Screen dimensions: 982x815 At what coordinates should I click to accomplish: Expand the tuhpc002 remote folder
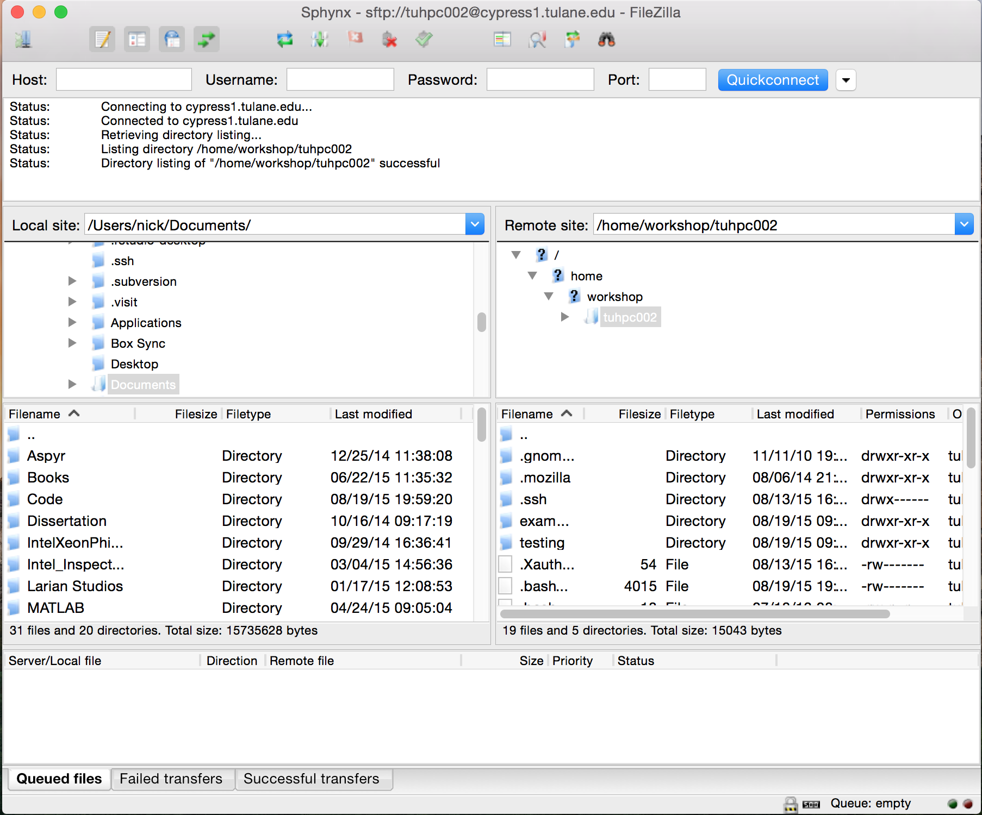pyautogui.click(x=565, y=317)
